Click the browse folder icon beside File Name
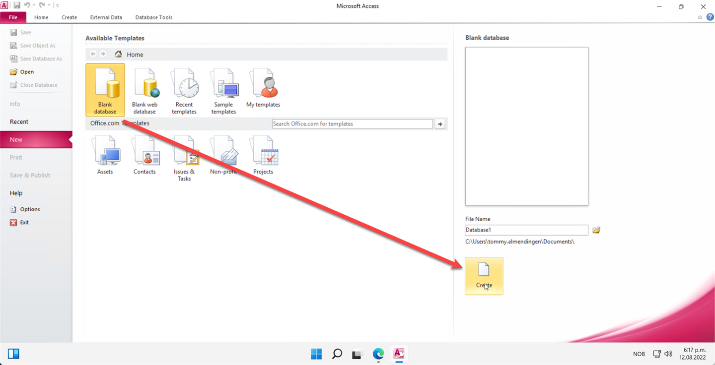This screenshot has width=715, height=365. tap(596, 230)
